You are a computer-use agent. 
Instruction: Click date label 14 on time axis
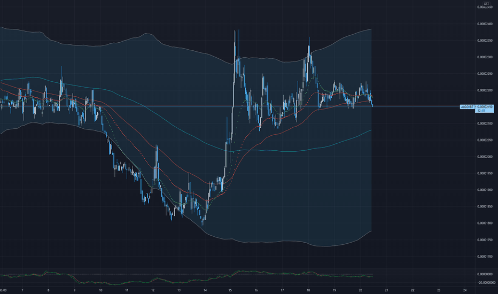pos(205,290)
